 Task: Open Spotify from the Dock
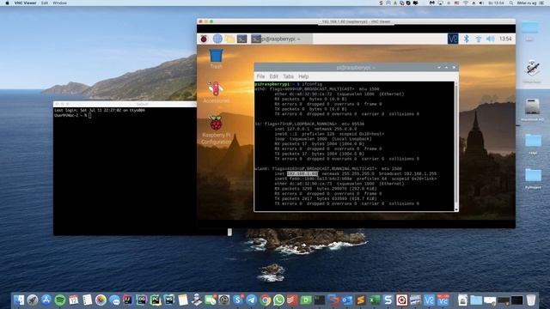click(x=60, y=300)
